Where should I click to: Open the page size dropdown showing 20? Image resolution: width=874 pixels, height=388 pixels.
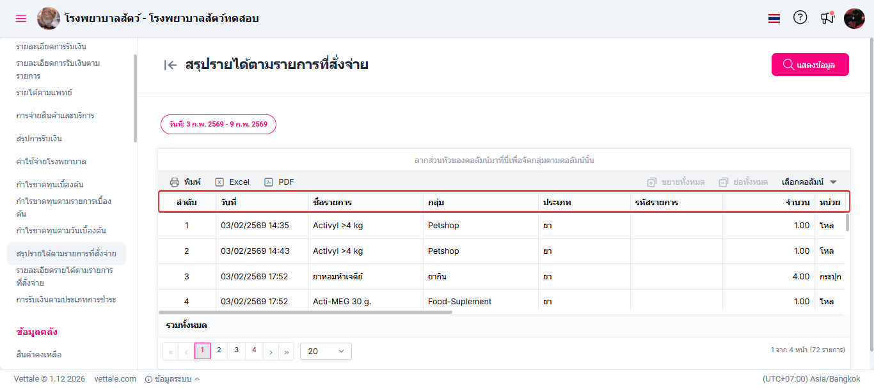point(326,351)
